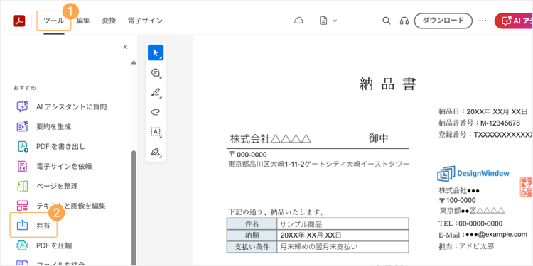533x266 pixels.
Task: Click the 電子サインを依頼 icon
Action: [23, 166]
